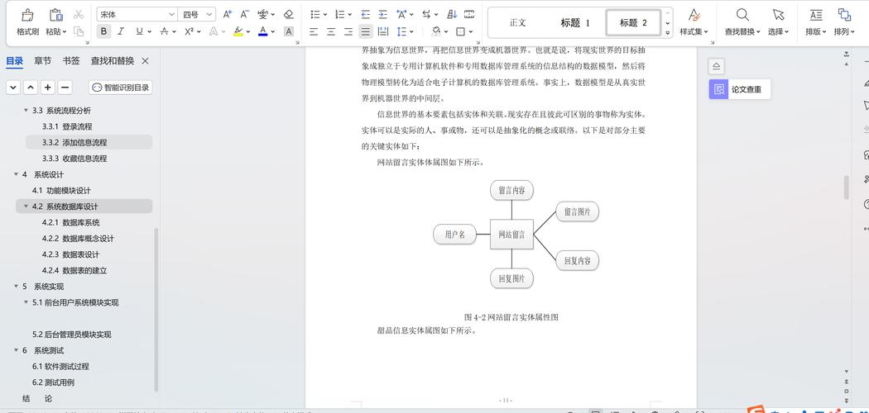
Task: Toggle bold formatting
Action: [x=103, y=31]
